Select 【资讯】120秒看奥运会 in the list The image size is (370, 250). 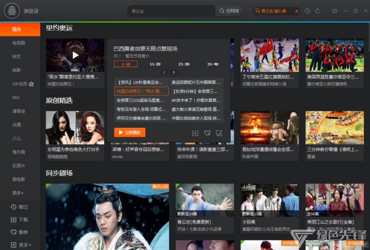tap(141, 82)
